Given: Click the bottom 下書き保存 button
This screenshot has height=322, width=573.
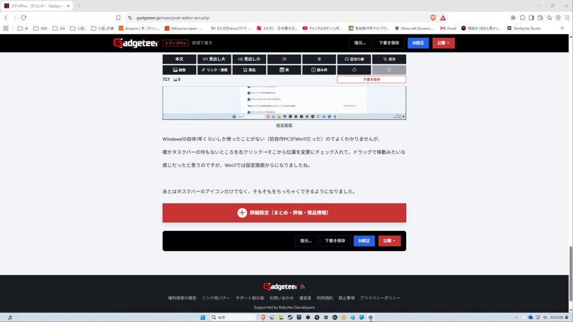Looking at the screenshot, I should 335,241.
